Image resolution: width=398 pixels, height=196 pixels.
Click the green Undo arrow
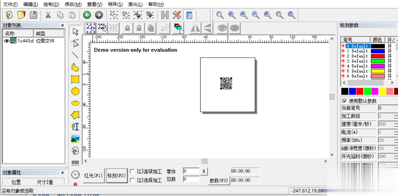[87, 15]
